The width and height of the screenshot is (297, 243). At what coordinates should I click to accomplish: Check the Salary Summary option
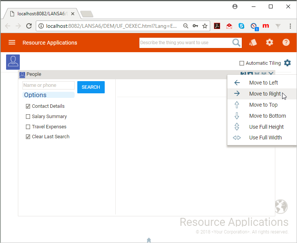(x=28, y=117)
